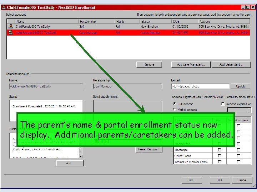This screenshot has height=192, width=257.
Task: Click the Print button
Action: tap(192, 180)
